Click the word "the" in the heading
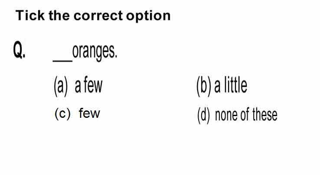The image size is (320, 175). click(x=59, y=16)
